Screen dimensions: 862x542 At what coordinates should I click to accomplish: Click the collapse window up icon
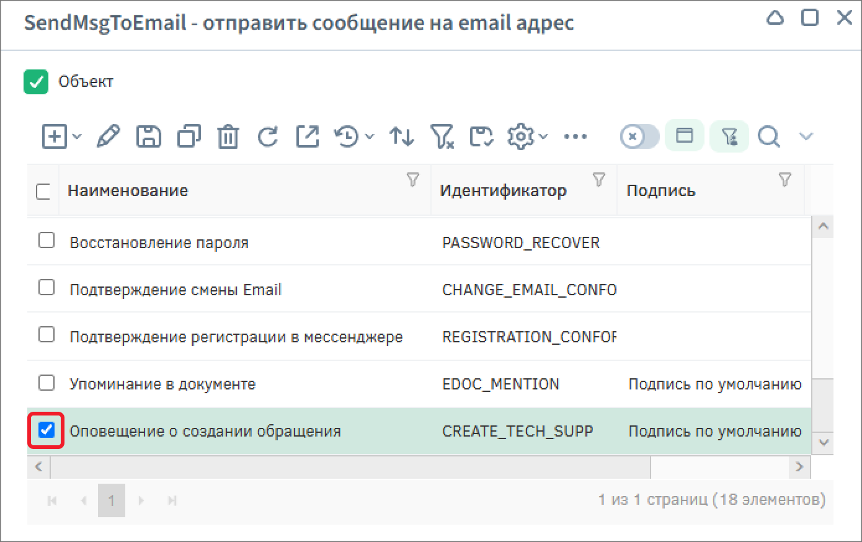[775, 17]
